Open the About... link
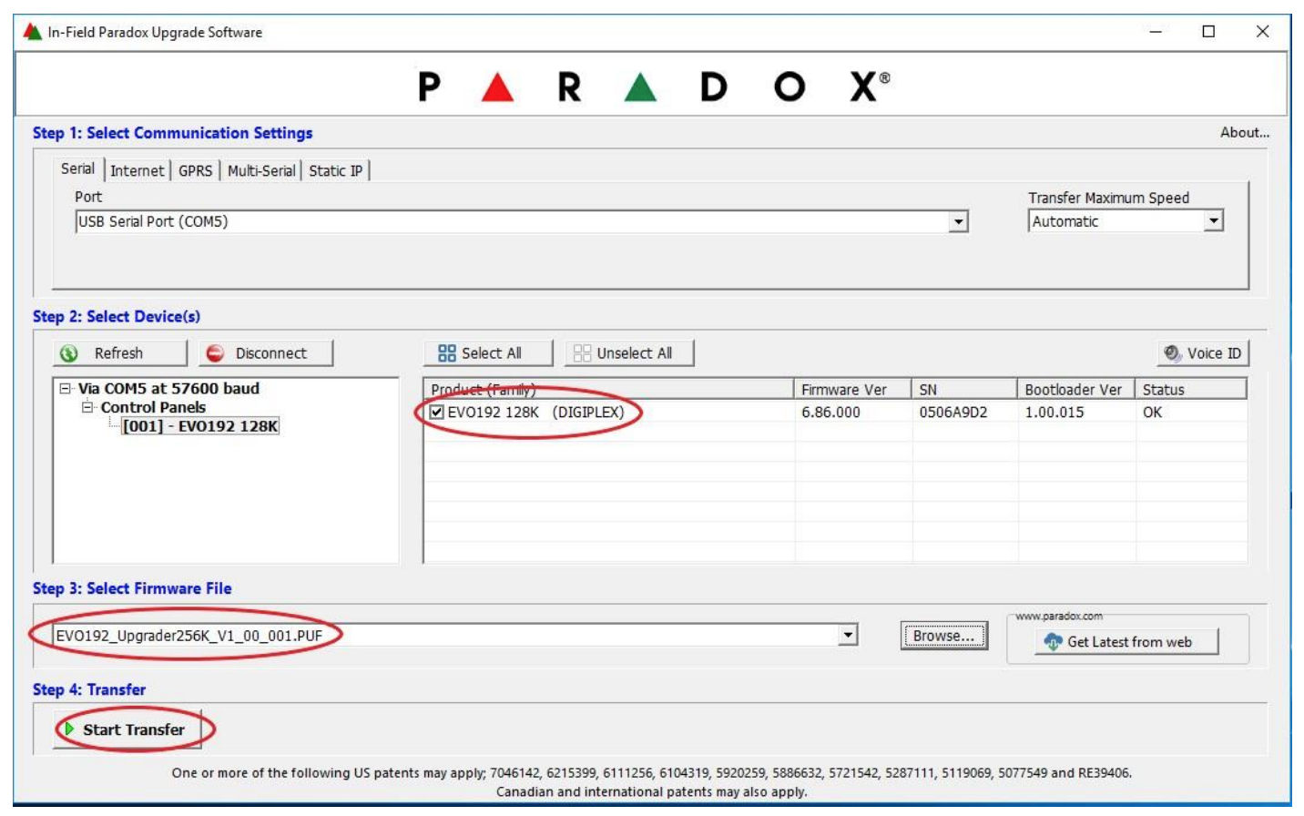 1244,133
